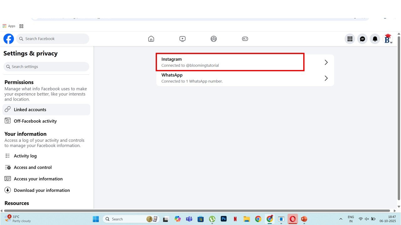The image size is (401, 225).
Task: Open Download your information
Action: [42, 190]
